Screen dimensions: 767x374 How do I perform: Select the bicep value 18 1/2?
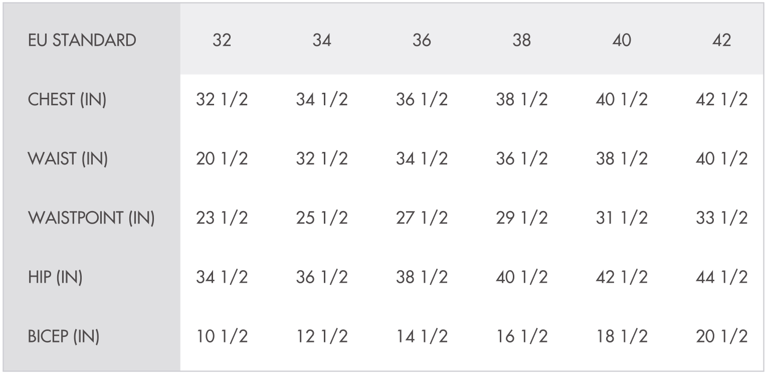(622, 337)
